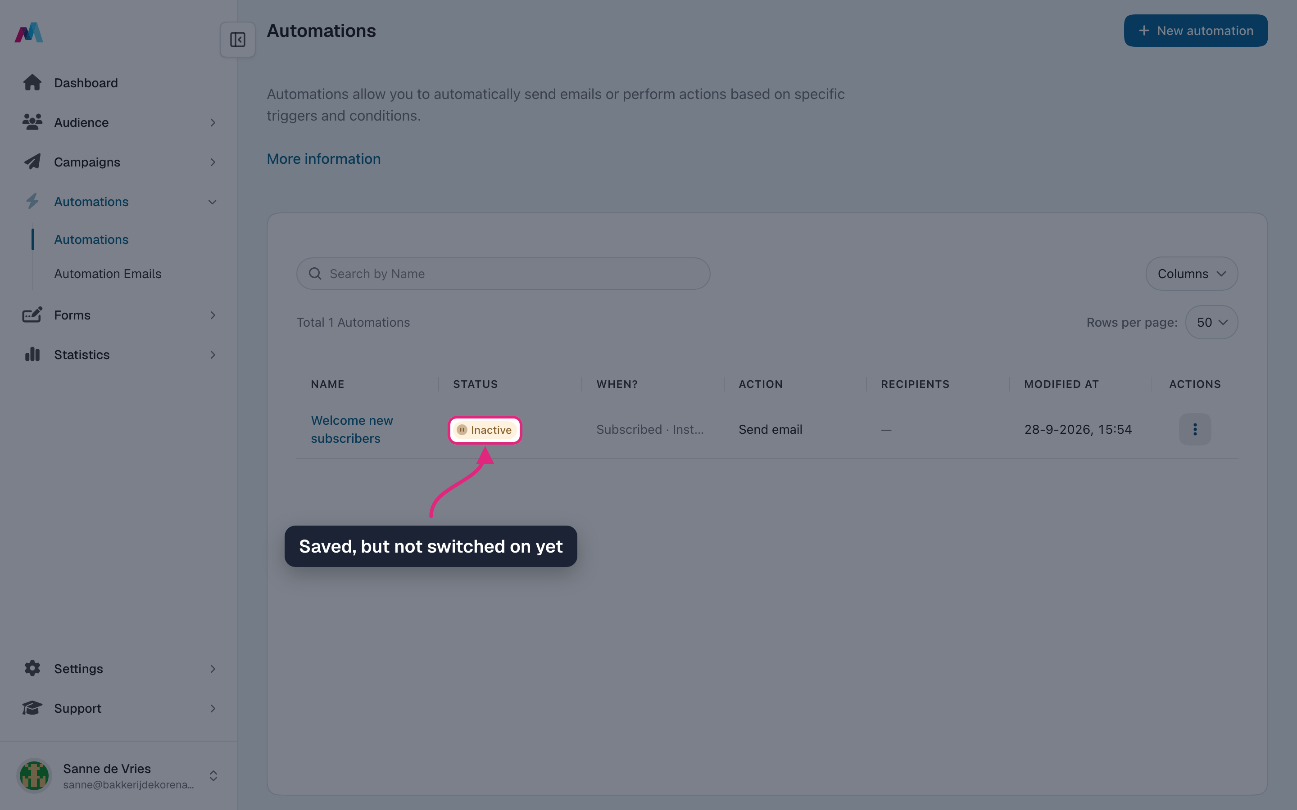Click the Statistics bar chart icon
The width and height of the screenshot is (1297, 810).
point(32,355)
